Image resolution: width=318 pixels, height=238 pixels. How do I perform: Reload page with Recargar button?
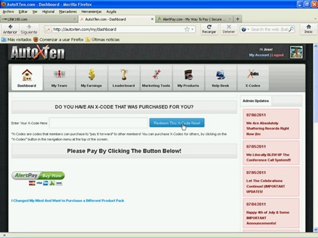(x=209, y=29)
